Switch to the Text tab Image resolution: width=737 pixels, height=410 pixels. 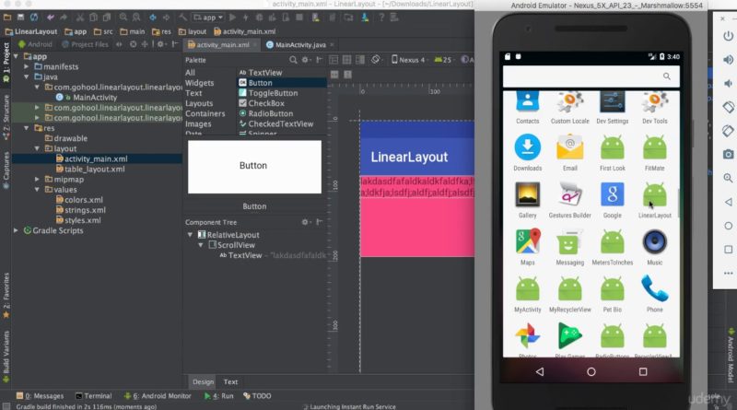[230, 381]
